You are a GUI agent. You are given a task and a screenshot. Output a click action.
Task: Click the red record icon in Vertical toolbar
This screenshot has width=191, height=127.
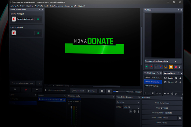151,67
